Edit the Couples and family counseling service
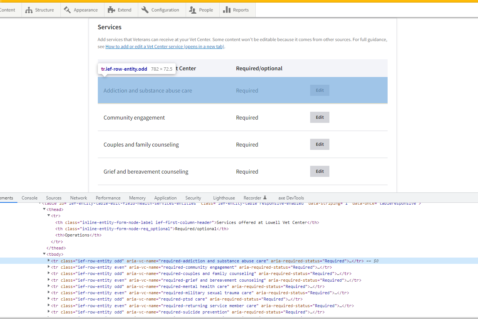 320,144
